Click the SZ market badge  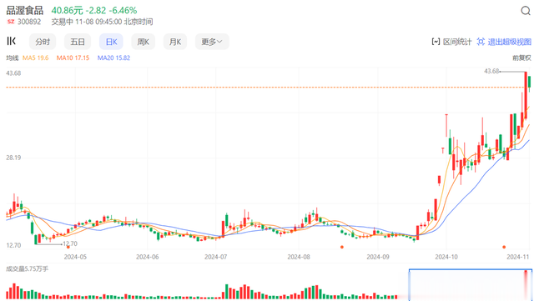tap(11, 22)
